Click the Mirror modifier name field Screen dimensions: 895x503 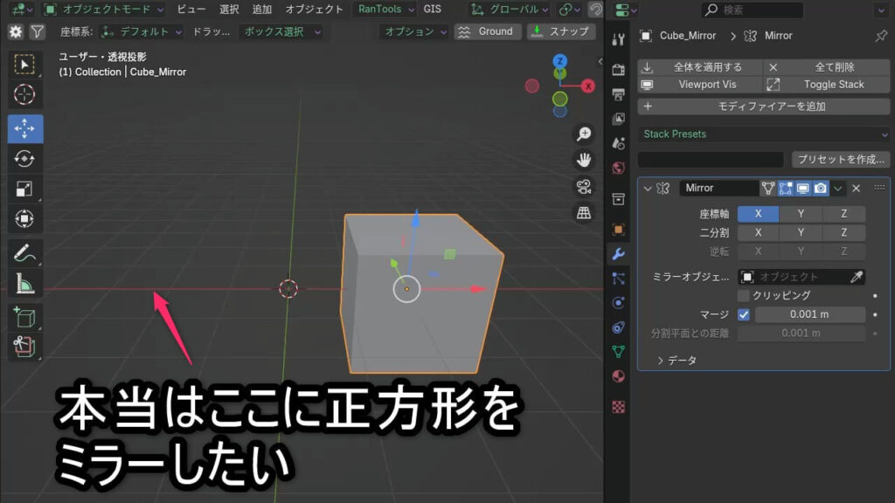click(718, 188)
